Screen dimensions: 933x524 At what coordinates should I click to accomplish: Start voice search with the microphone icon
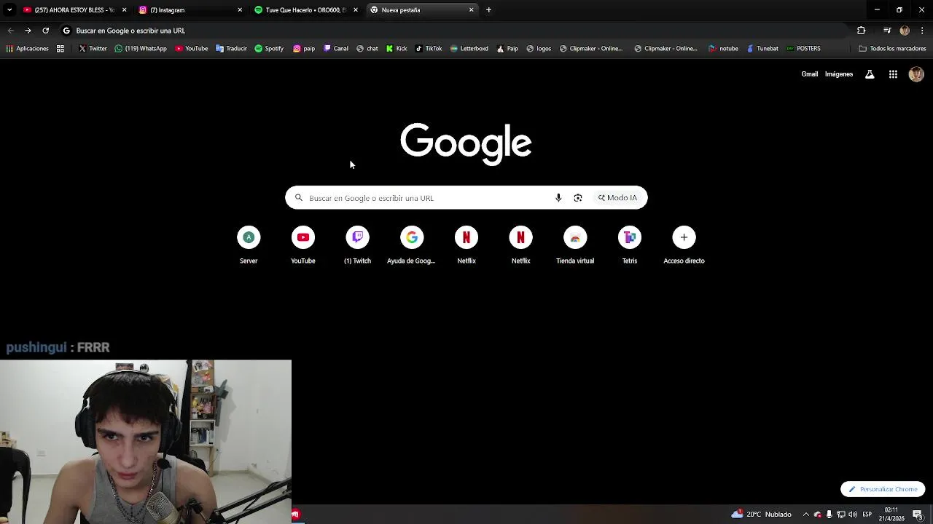click(558, 198)
